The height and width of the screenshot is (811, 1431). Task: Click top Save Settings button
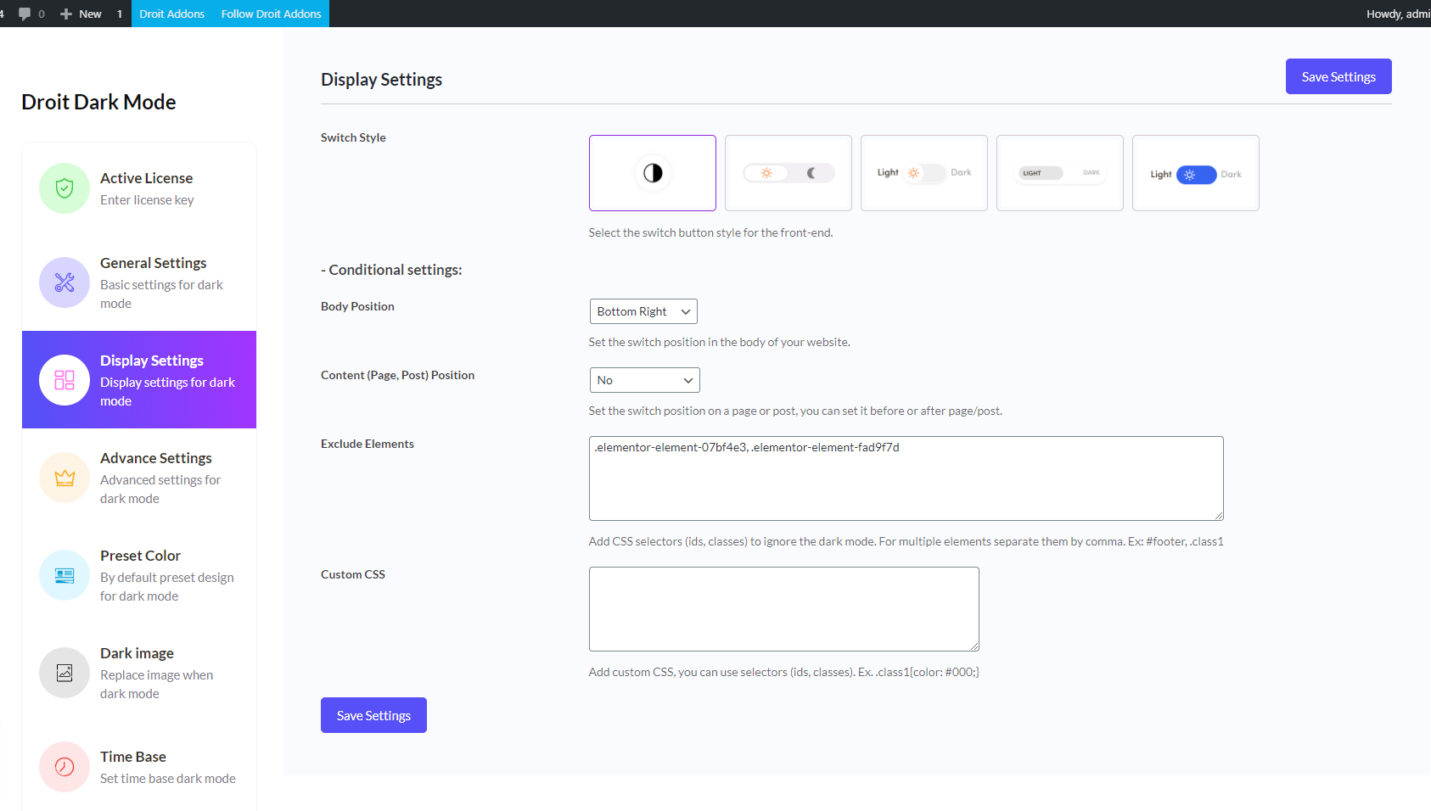point(1338,76)
